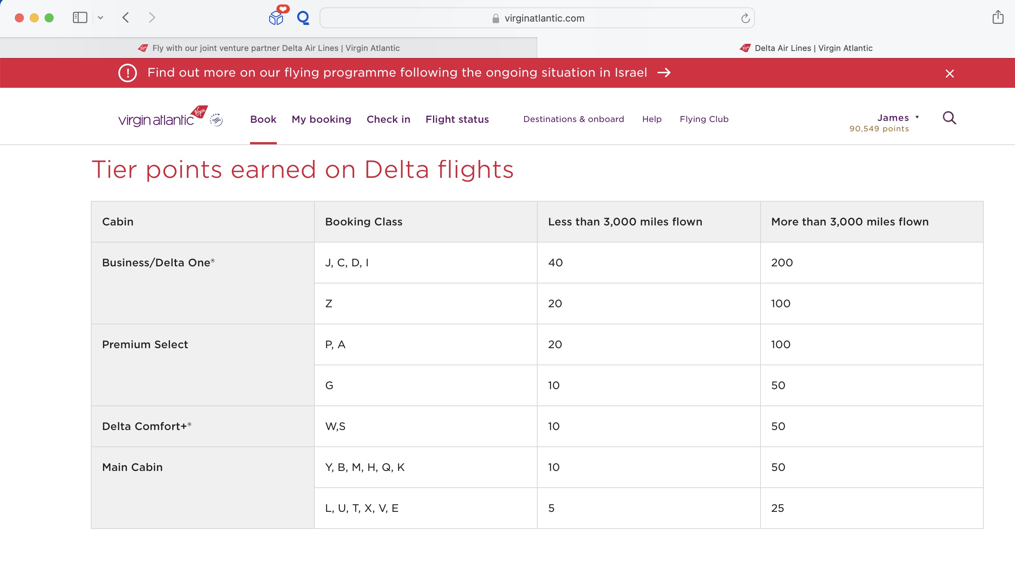The image size is (1015, 587).
Task: Click the '200' tier points cell
Action: point(872,263)
